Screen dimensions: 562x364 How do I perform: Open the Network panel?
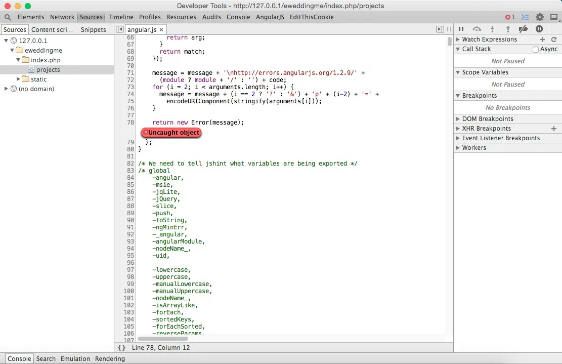coord(62,17)
